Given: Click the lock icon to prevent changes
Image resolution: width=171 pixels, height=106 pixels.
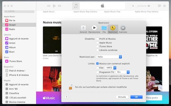Looking at the screenshot, I should tap(71, 87).
